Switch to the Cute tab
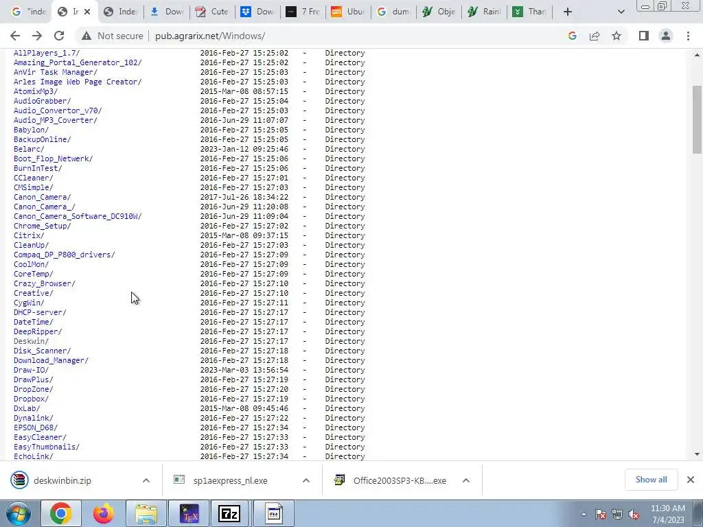 213,12
